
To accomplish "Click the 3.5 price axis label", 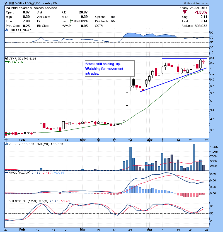I will click(212, 130).
